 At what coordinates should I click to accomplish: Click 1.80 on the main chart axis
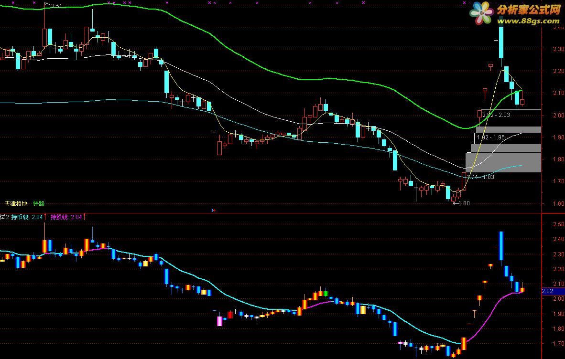pyautogui.click(x=558, y=159)
